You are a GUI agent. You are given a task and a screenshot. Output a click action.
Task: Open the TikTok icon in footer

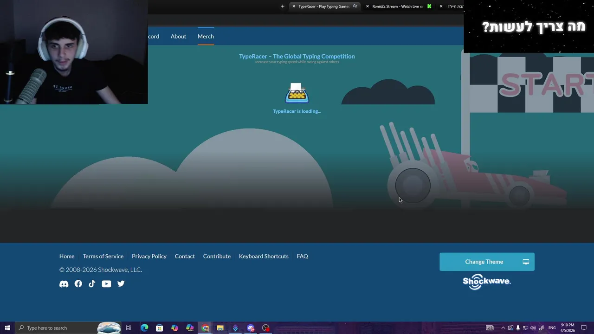pyautogui.click(x=92, y=284)
